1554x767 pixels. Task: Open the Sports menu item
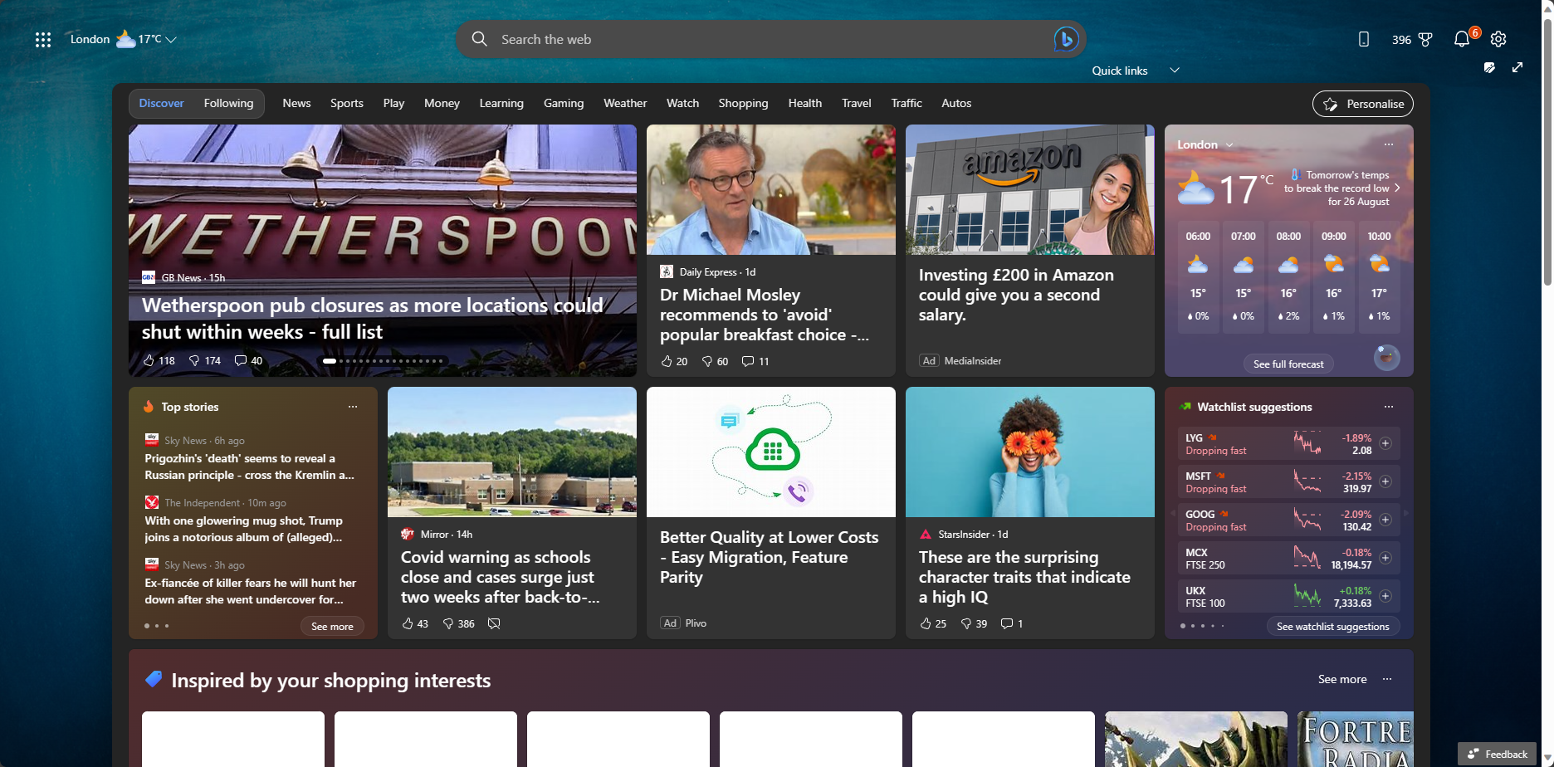[x=347, y=103]
